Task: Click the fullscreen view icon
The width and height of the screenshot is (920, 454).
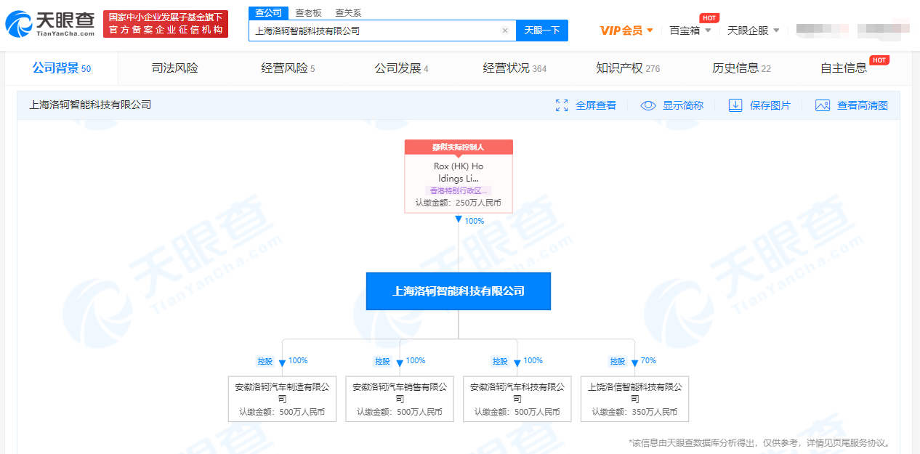Action: 562,105
